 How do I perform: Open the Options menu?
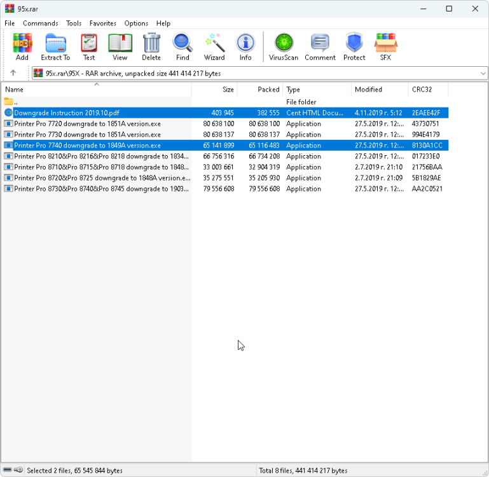[x=136, y=24]
